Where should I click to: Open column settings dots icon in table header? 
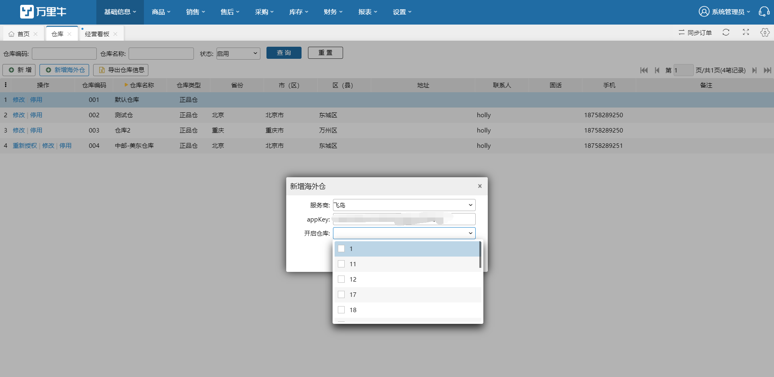pyautogui.click(x=6, y=85)
